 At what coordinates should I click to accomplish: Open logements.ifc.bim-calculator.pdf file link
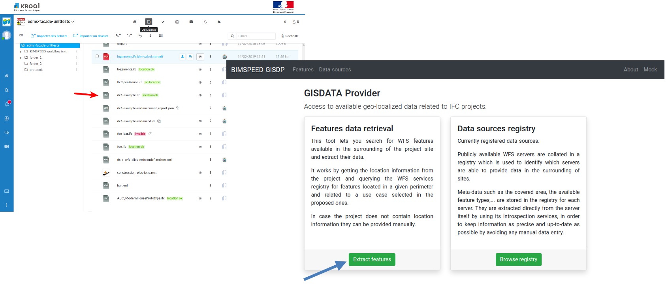pyautogui.click(x=140, y=56)
